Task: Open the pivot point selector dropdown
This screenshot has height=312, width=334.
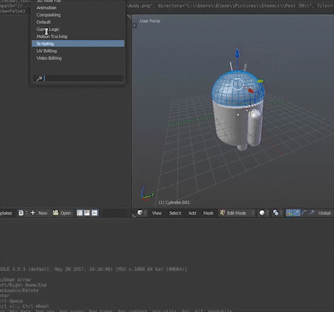Action: coord(277,213)
